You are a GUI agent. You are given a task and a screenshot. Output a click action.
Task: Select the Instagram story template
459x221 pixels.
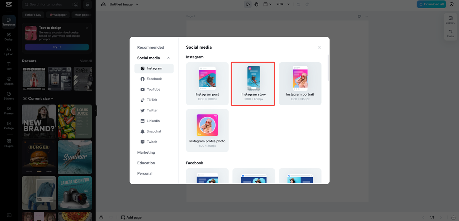point(253,83)
